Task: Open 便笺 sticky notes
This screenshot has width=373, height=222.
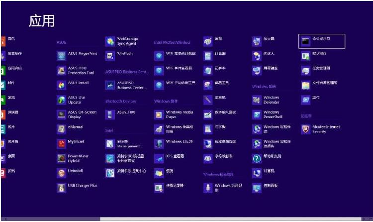Action: click(x=164, y=173)
